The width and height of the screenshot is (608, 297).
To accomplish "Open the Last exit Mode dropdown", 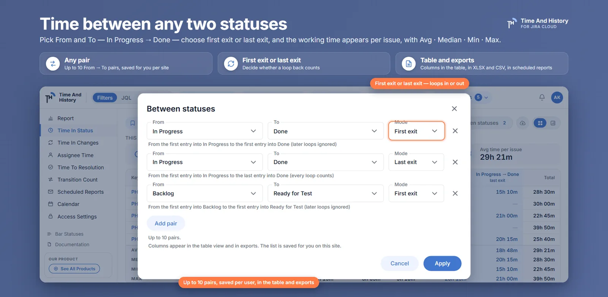I will (x=416, y=162).
